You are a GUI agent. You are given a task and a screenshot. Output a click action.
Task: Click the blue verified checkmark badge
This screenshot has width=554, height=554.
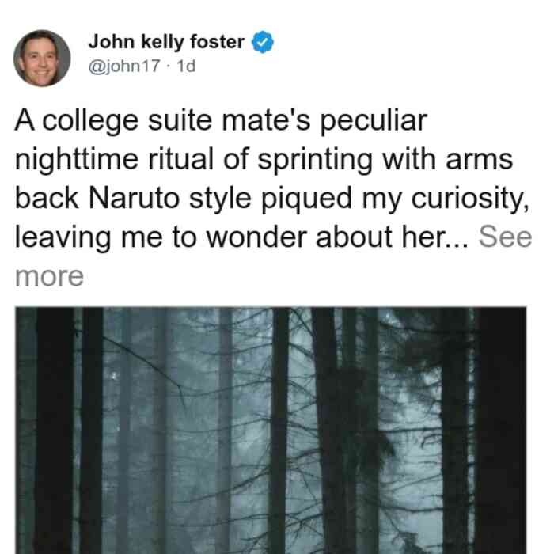point(262,42)
